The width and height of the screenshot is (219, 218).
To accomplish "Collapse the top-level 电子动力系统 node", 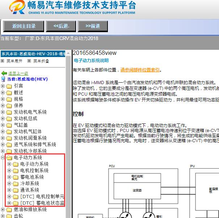I will point(3,158).
